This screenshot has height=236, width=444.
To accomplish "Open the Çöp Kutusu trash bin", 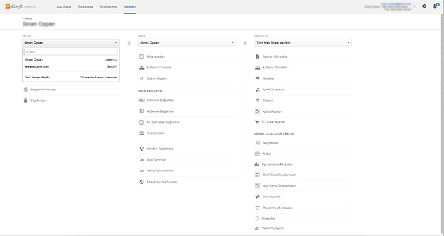I will [x=35, y=101].
